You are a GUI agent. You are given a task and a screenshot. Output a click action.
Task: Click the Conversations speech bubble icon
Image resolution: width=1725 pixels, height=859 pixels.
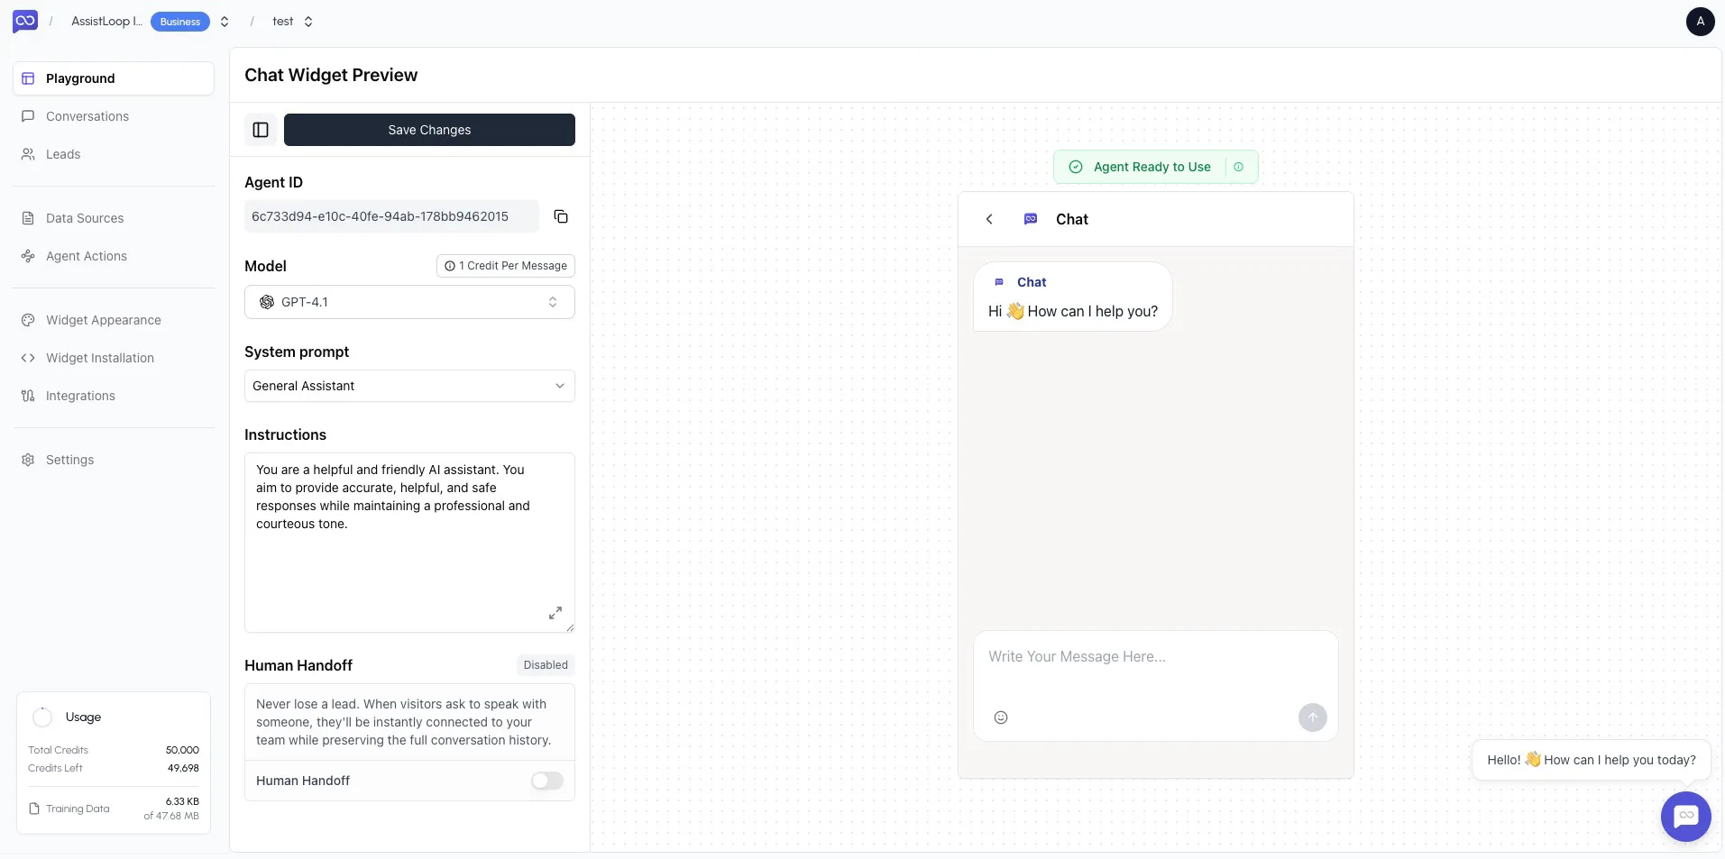coord(28,116)
